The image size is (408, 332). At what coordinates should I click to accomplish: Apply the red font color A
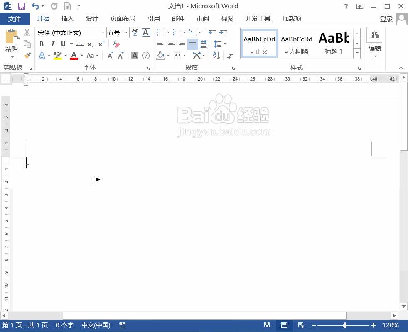point(74,56)
